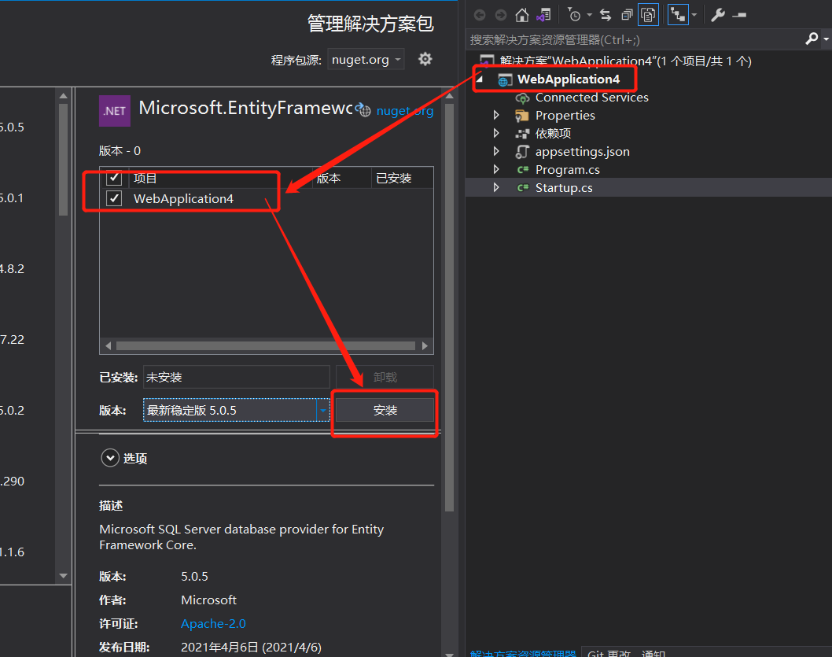Image resolution: width=832 pixels, height=657 pixels.
Task: Open the 程序包源 nuget.org dropdown
Action: pos(366,60)
